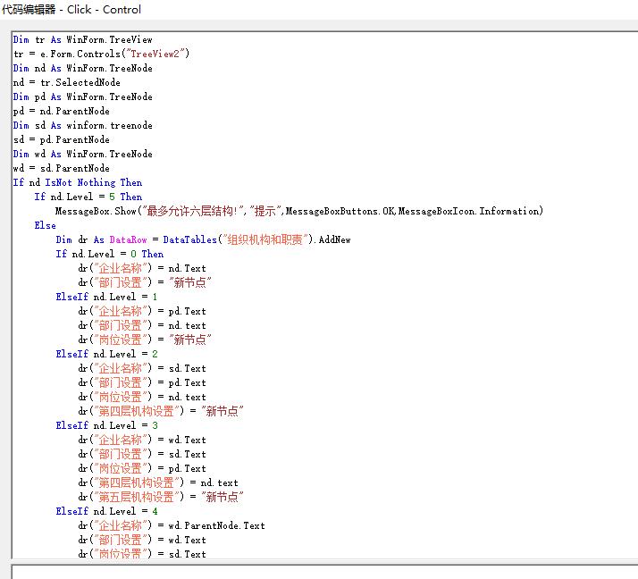Viewport: 638px width, 579px height.
Task: Click the line dr("企业名称") = wd.ParentNode.Text
Action: click(x=172, y=525)
